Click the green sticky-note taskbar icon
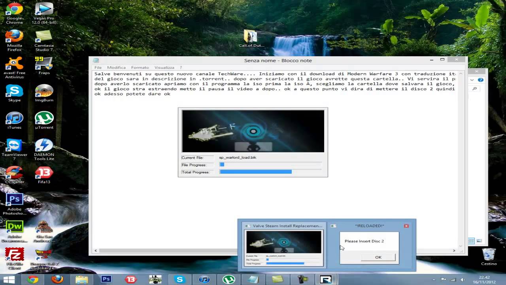506x285 pixels. [x=278, y=279]
